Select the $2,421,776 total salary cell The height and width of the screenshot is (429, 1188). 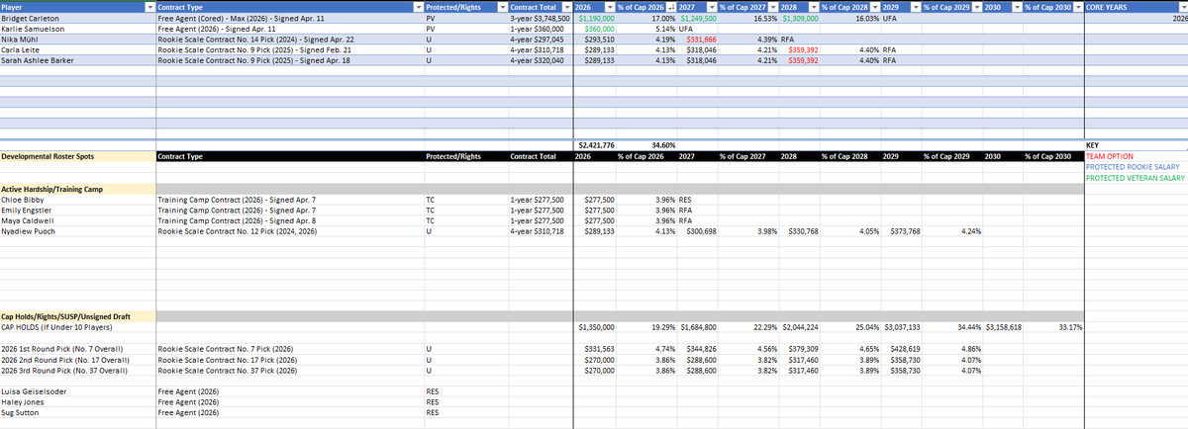[594, 145]
